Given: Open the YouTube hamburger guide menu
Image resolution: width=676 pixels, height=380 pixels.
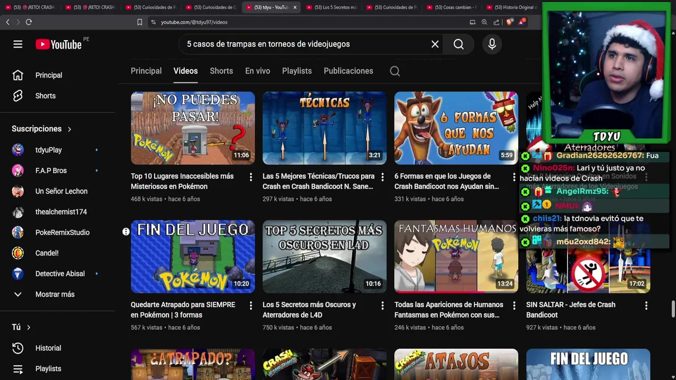Looking at the screenshot, I should coord(18,44).
